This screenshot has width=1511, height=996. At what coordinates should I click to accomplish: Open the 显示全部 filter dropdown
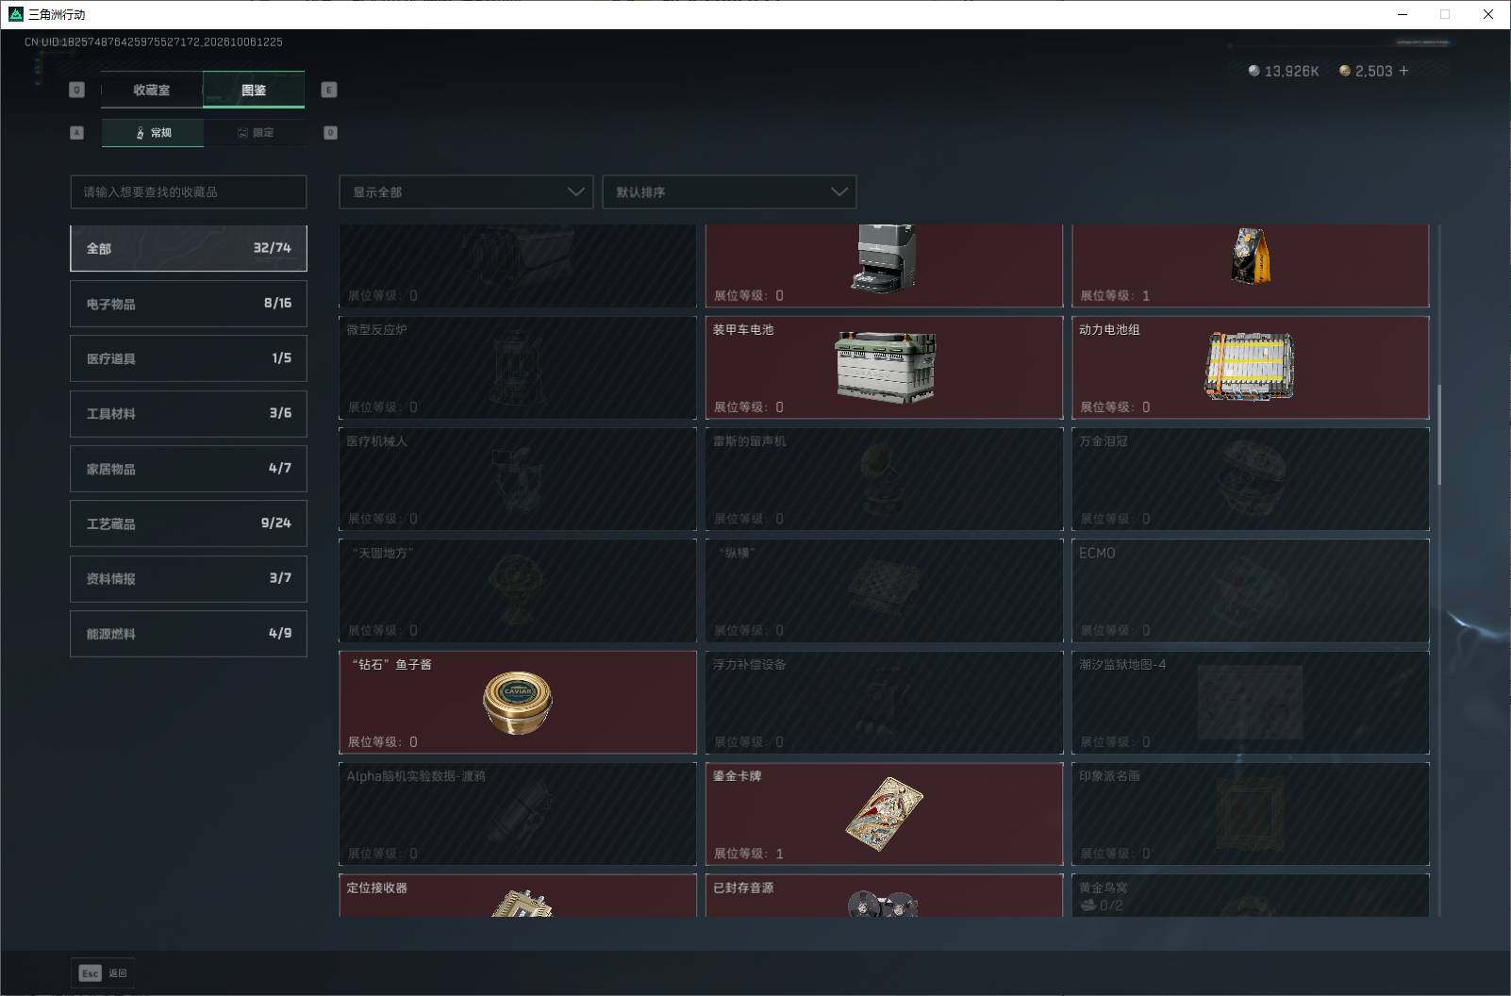coord(466,191)
